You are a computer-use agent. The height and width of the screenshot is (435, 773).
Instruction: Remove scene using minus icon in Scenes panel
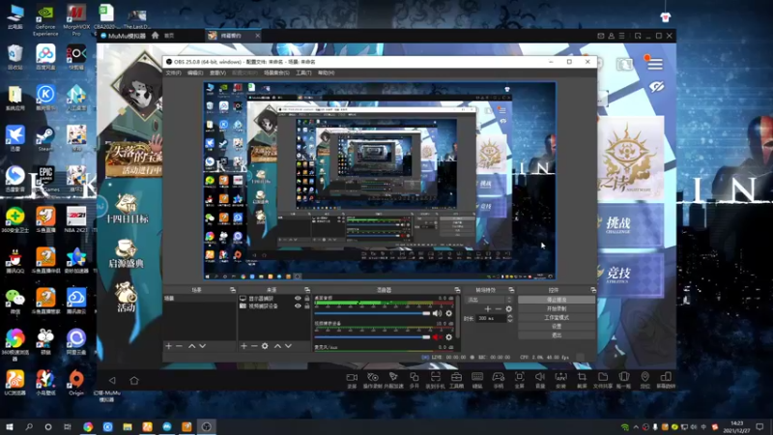[180, 346]
